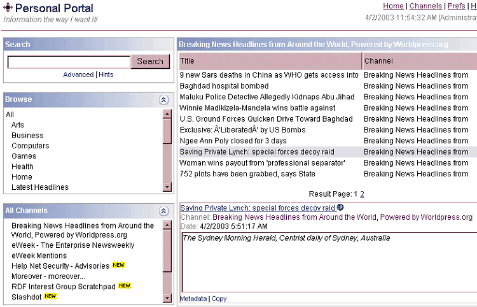Viewport: 477px width, 307px height.
Task: Select Computers category in Browse list
Action: point(30,146)
